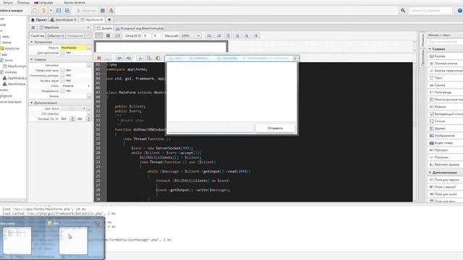Select the Дерево tree component
The image size is (463, 260).
coord(446,129)
